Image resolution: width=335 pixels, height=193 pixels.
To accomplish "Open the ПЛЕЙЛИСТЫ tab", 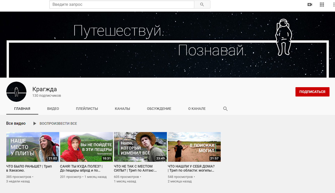I will (x=87, y=109).
